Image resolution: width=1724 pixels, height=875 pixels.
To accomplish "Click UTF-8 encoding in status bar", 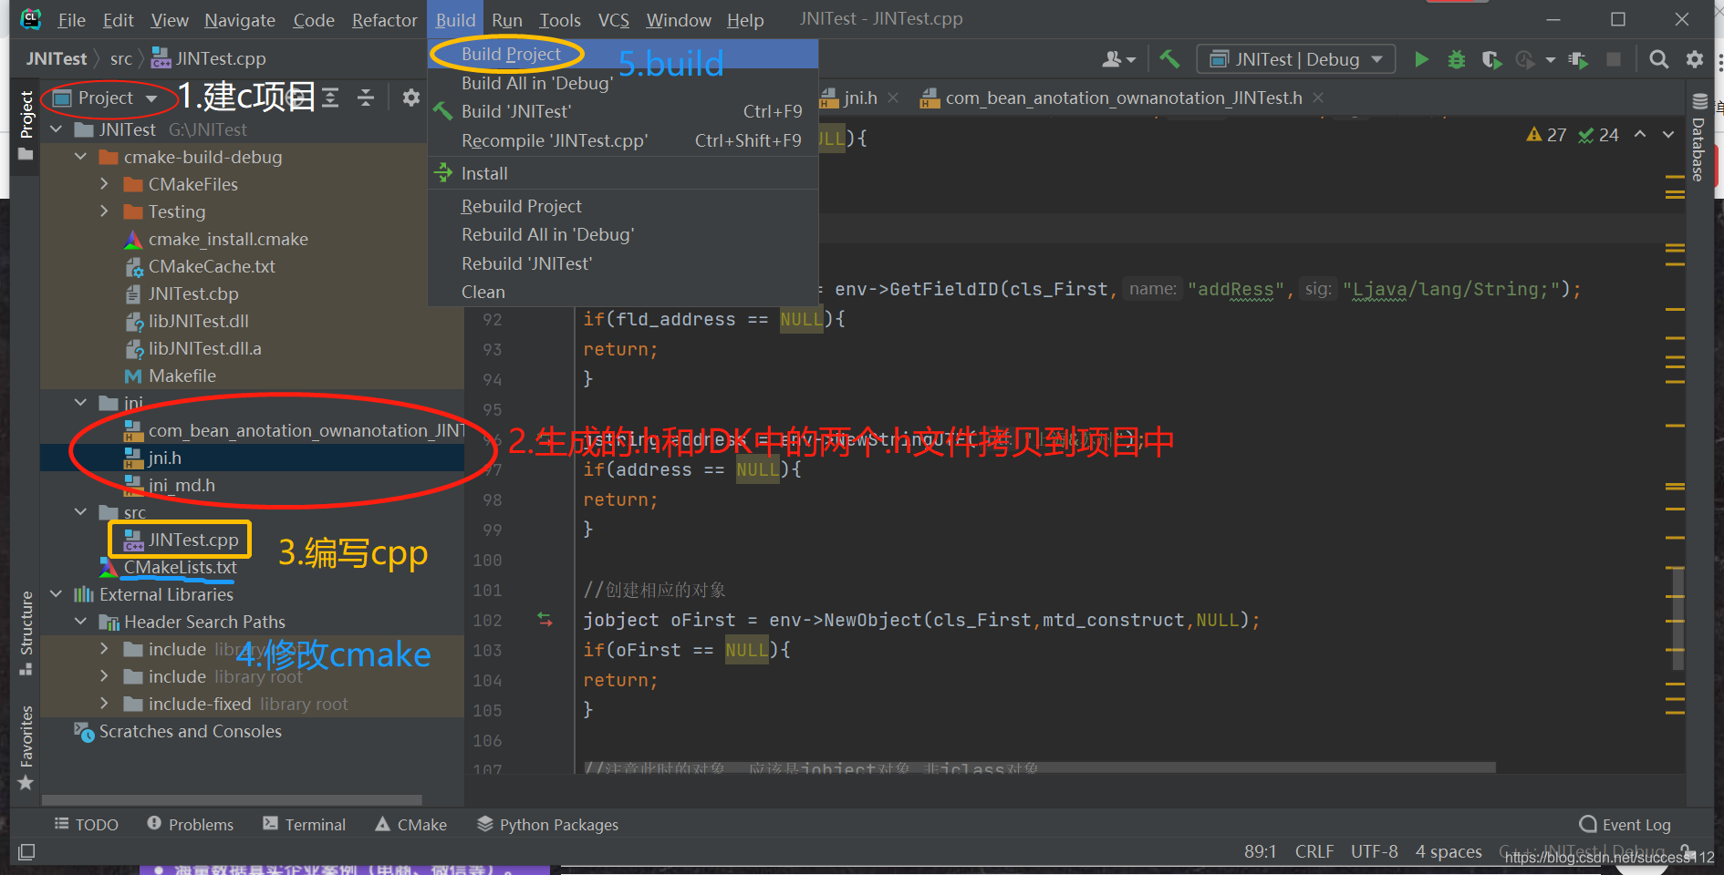I will tap(1374, 851).
